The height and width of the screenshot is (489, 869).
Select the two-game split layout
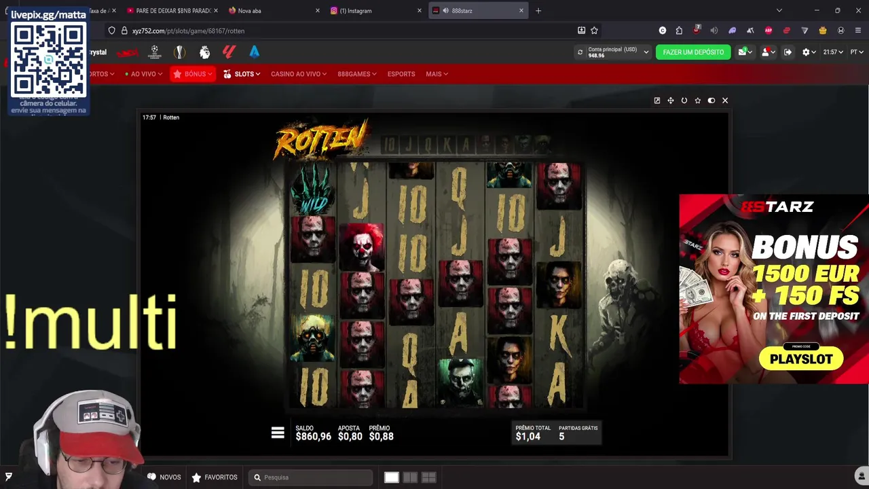tap(410, 477)
